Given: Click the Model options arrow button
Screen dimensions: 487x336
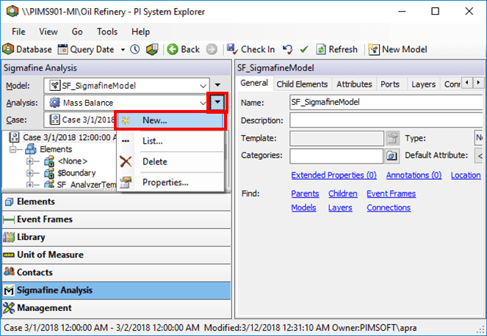Looking at the screenshot, I should coord(217,85).
